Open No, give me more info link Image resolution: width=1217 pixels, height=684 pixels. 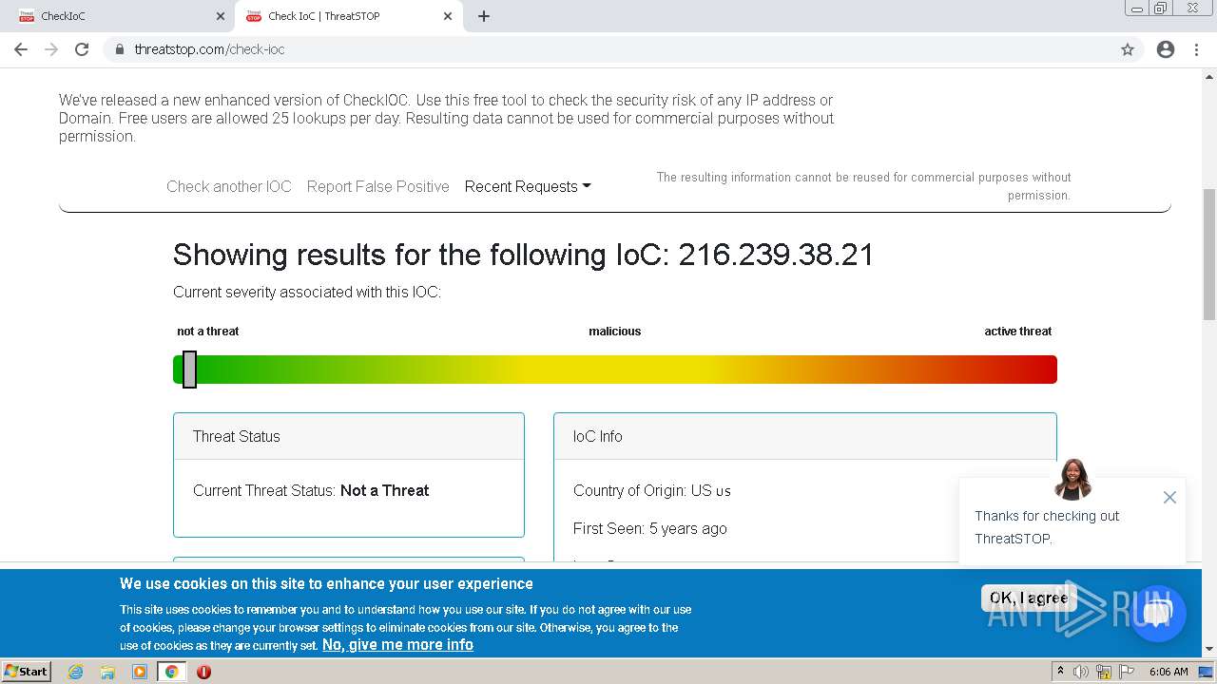[x=397, y=644]
